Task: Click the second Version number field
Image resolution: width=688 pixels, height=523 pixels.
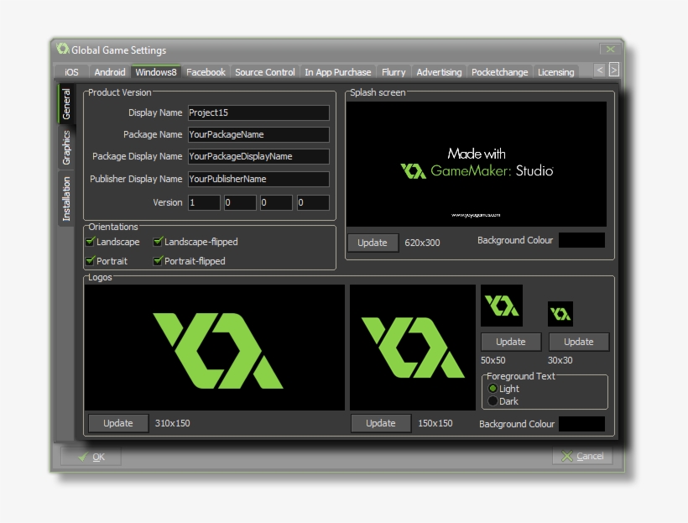Action: pos(240,203)
